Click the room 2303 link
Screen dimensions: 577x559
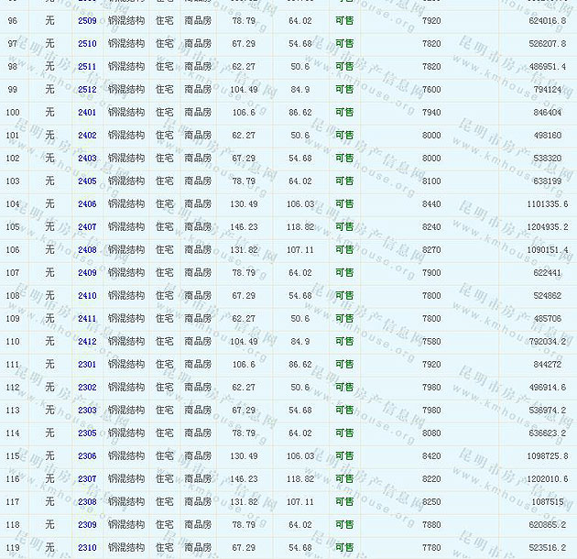click(x=87, y=410)
